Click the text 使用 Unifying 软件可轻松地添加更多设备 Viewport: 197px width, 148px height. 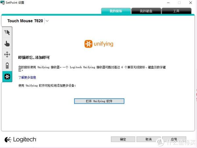pyautogui.click(x=47, y=86)
